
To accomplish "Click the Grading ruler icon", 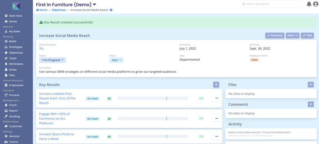I will [6, 116].
